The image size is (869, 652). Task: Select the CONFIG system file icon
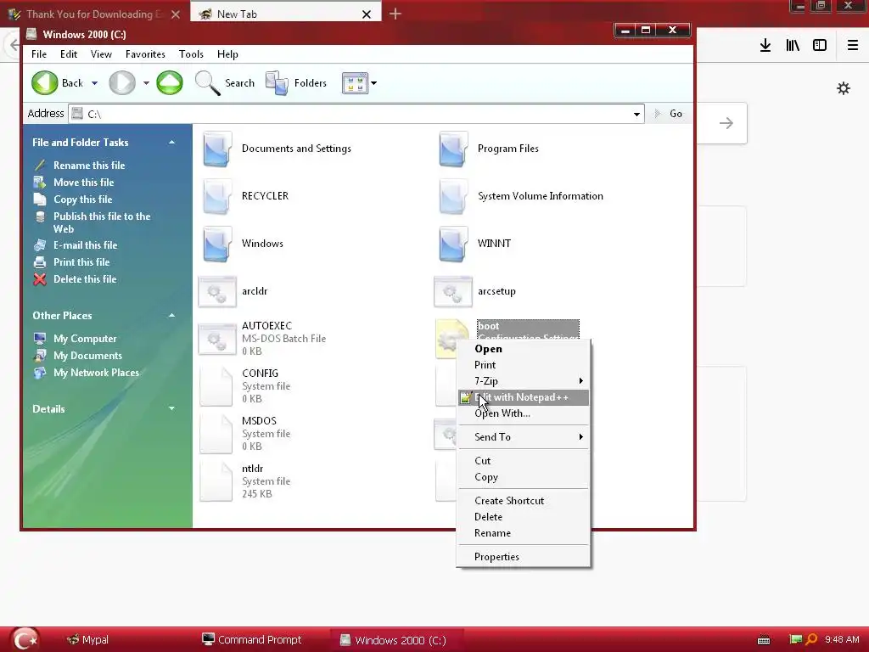(x=216, y=386)
